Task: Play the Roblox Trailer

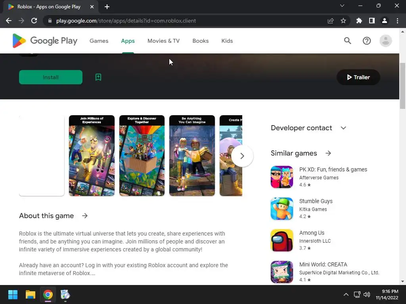Action: click(x=358, y=77)
